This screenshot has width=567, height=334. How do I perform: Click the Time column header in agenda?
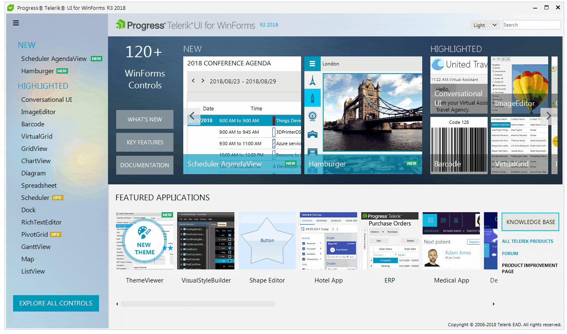click(x=256, y=108)
